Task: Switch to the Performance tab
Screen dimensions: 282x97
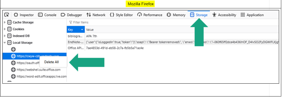Action: 150,15
